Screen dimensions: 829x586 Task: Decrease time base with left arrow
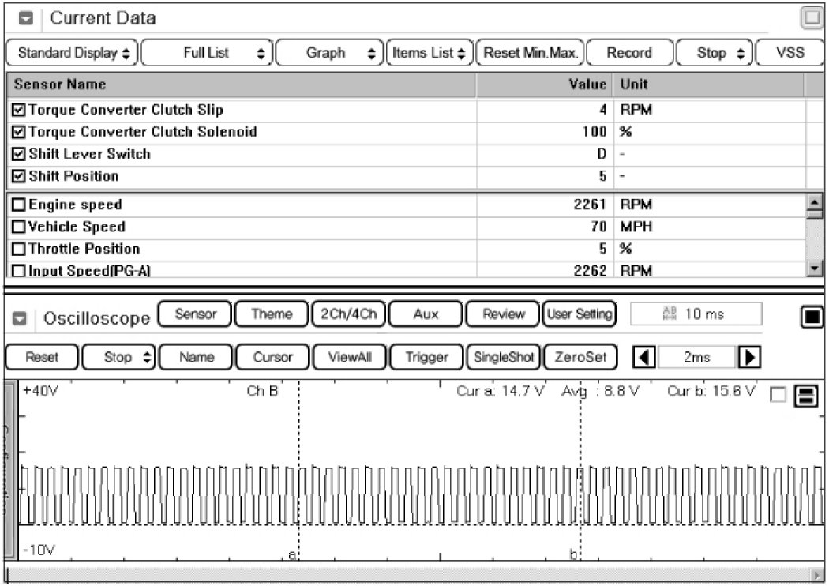[x=645, y=357]
